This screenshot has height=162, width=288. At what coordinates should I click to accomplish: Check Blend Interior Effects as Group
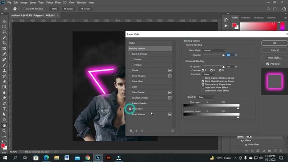point(203,78)
